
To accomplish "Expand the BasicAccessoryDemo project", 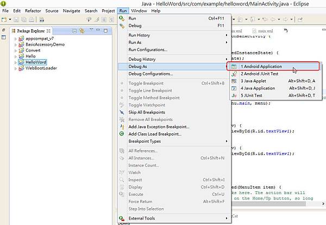I will pyautogui.click(x=15, y=44).
